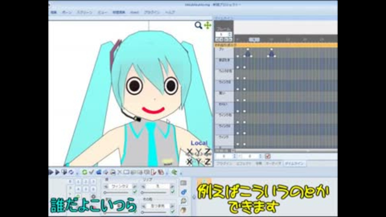The height and width of the screenshot is (217, 386).
Task: Open the eye morph combo box showing ウィンク2
Action: 120,186
